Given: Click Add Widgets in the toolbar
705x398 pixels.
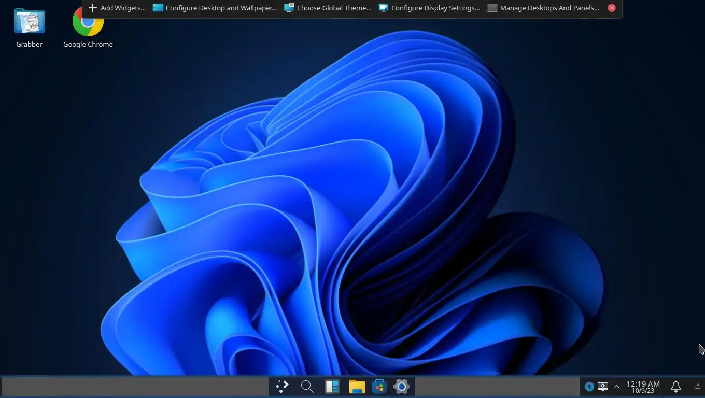Looking at the screenshot, I should [x=117, y=8].
